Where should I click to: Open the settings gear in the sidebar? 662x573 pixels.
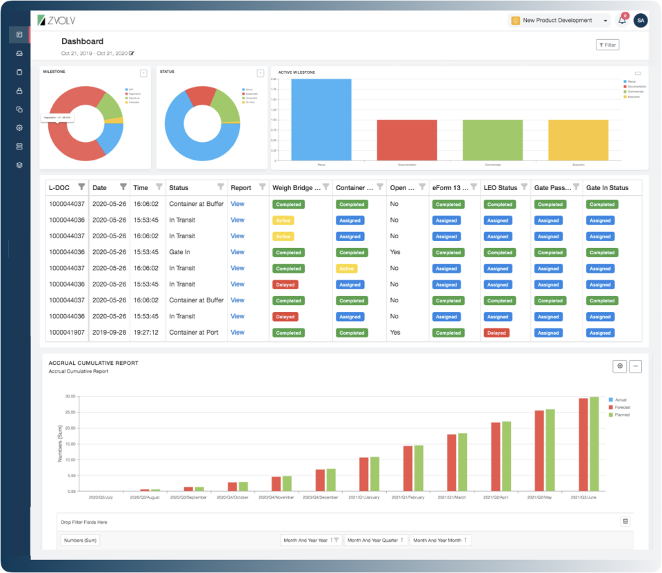(19, 127)
